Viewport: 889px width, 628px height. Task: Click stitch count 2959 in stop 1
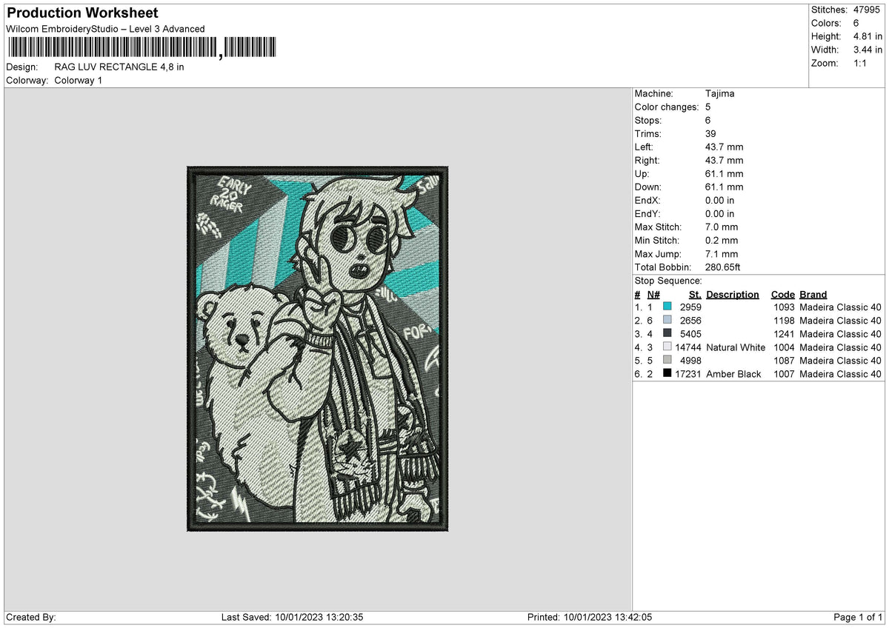pyautogui.click(x=690, y=307)
